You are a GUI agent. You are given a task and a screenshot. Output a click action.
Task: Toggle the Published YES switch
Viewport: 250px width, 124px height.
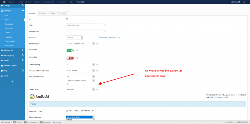pyautogui.click(x=70, y=51)
